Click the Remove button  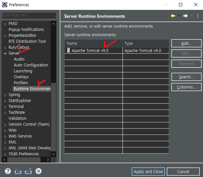pos(186,63)
